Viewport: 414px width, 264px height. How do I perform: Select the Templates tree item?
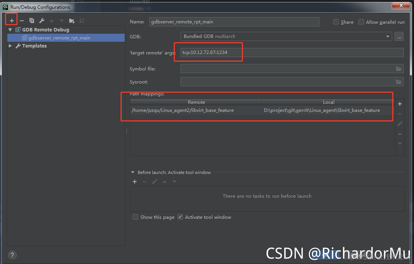[x=34, y=46]
